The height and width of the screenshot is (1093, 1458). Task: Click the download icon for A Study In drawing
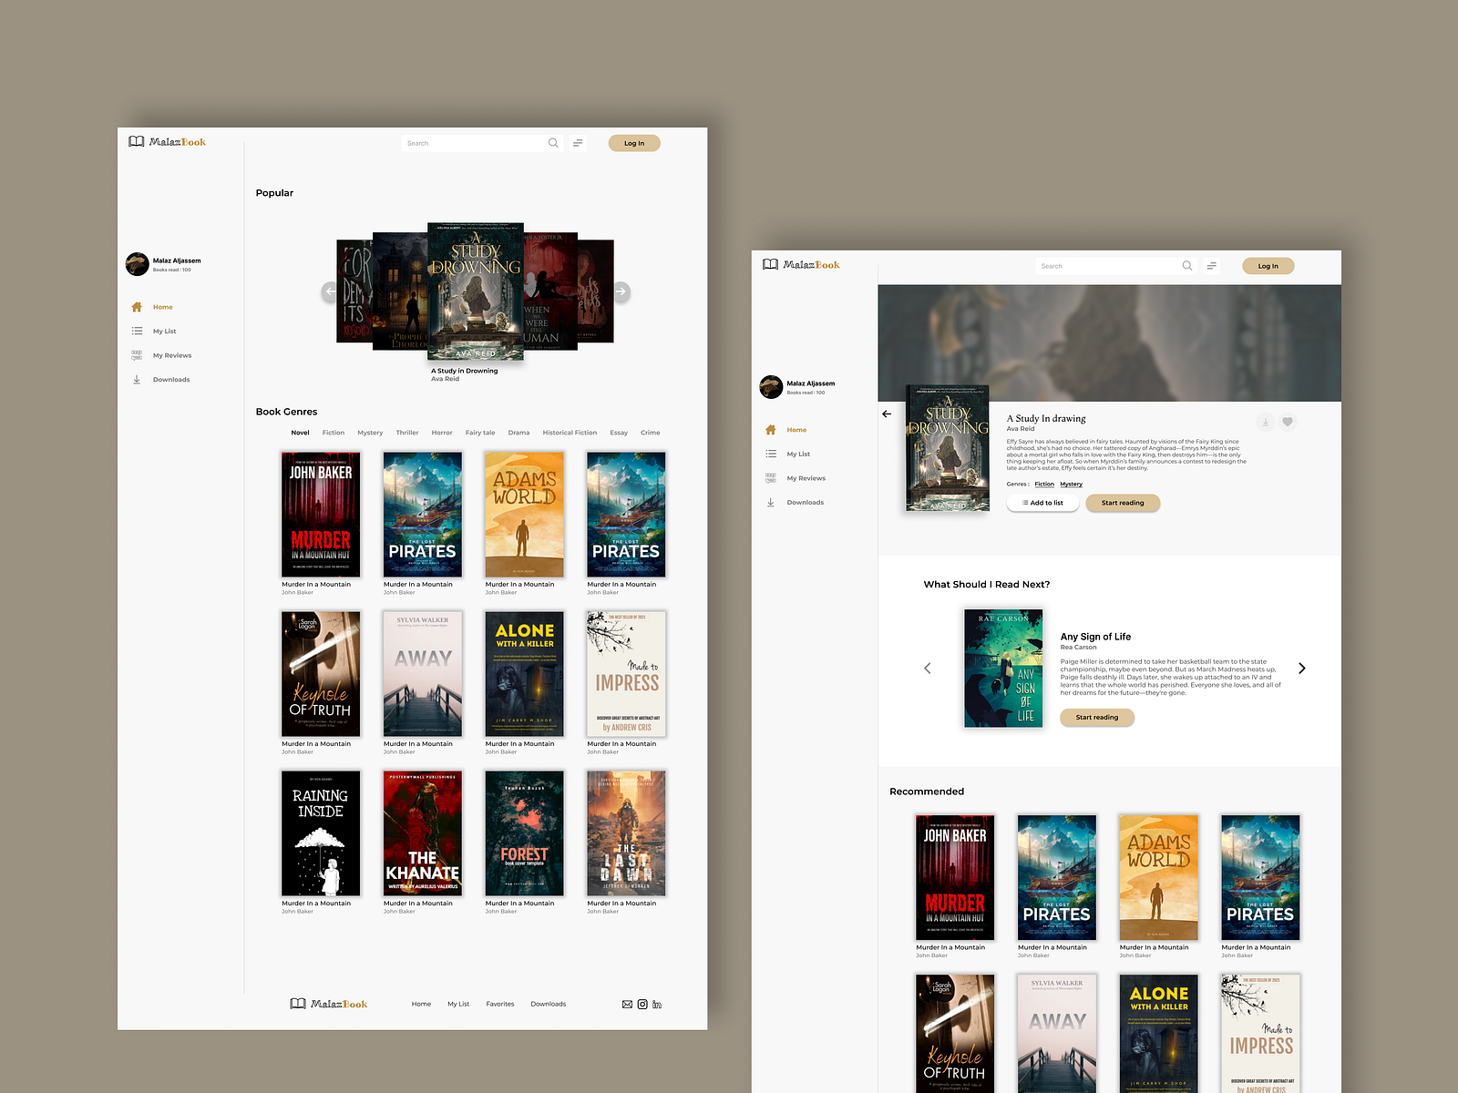pos(1266,422)
